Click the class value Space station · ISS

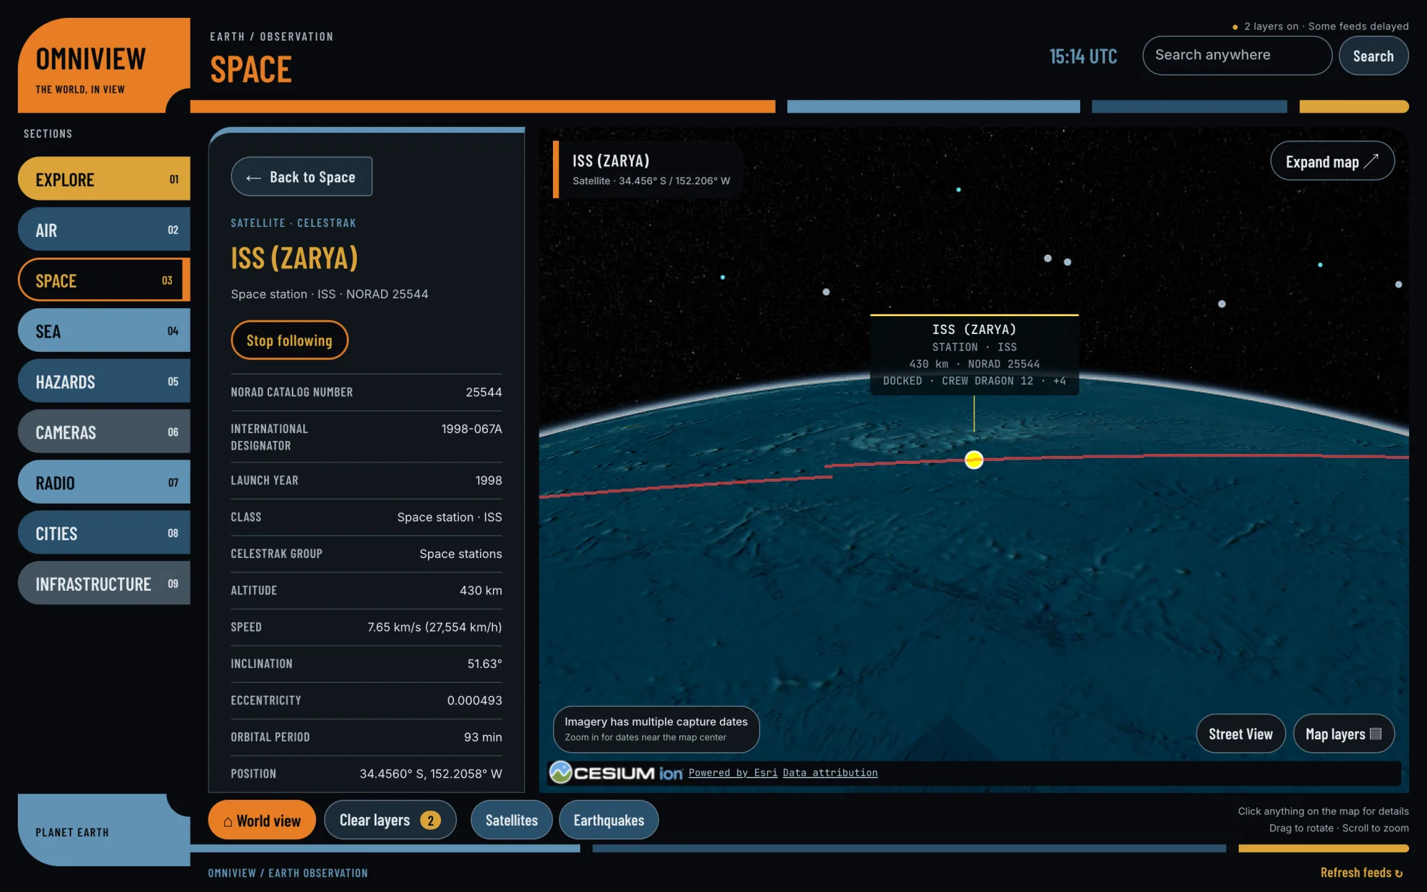(x=450, y=517)
